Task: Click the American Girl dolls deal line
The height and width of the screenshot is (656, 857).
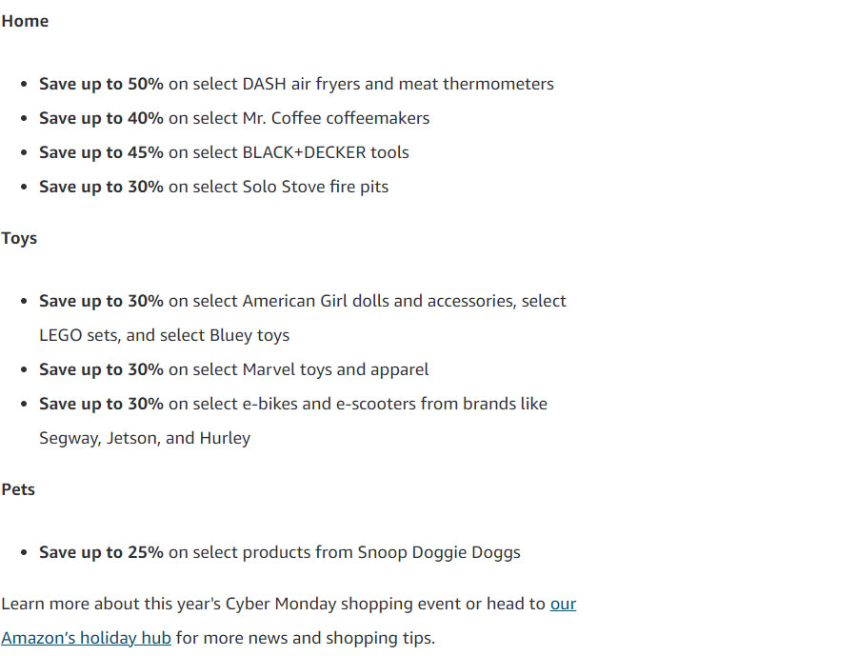Action: (303, 301)
